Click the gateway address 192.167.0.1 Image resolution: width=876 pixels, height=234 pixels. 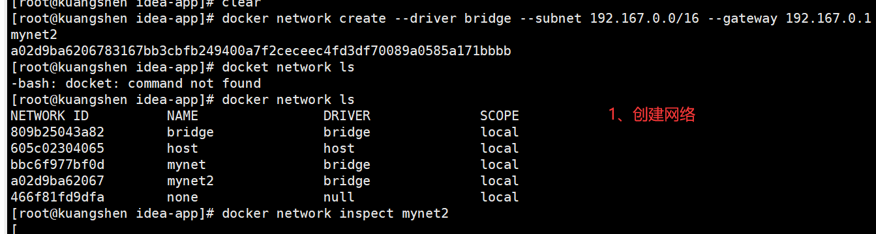pos(828,18)
